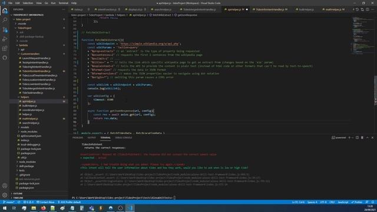Expand the api folder

coord(22,49)
